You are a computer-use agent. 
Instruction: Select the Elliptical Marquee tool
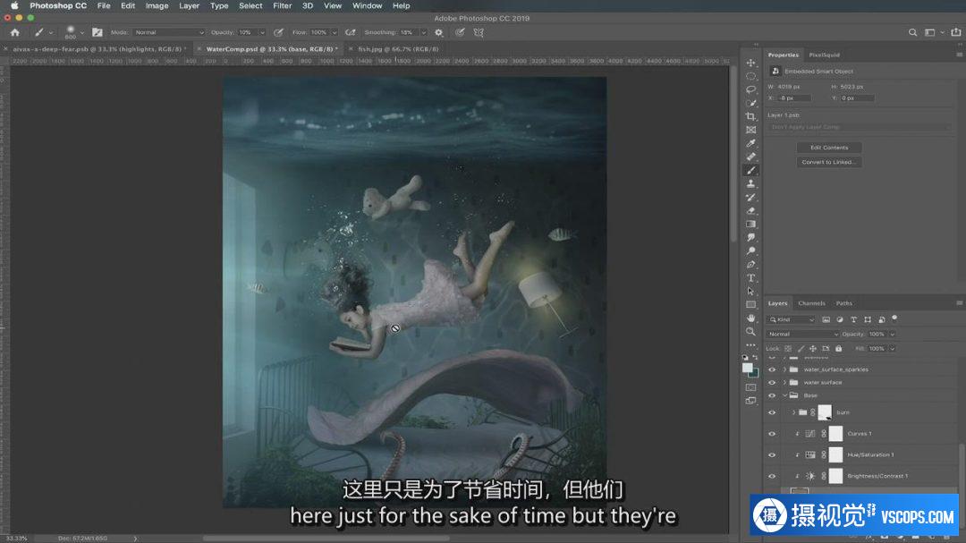tap(750, 76)
